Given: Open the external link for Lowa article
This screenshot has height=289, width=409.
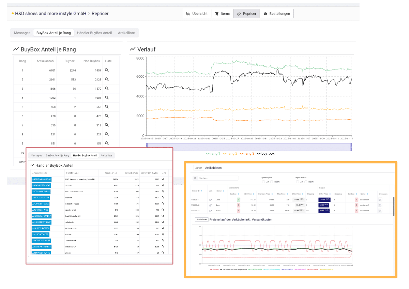Looking at the screenshot, I should pos(210,199).
